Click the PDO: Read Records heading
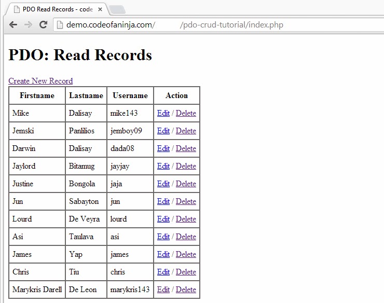Viewport: 384px width, 303px height. click(x=80, y=54)
